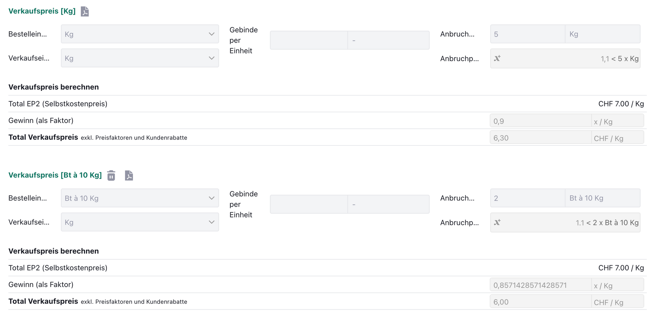
Task: Delete the Verkaufspreis [Bt à 10 Kg] block
Action: [111, 175]
